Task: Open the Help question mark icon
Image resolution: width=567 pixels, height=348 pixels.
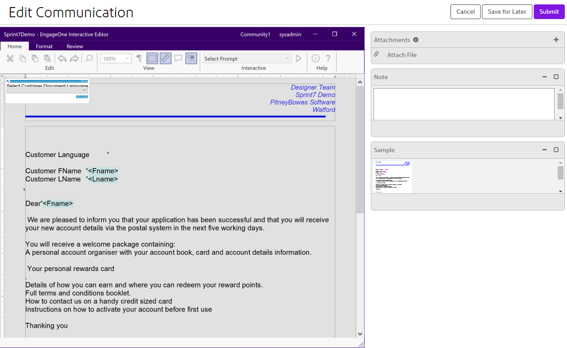Action: tap(328, 58)
